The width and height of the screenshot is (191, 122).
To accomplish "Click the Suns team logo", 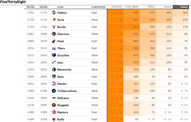I will coord(54,20).
